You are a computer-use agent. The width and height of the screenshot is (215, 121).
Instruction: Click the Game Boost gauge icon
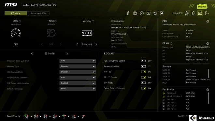pos(16,33)
